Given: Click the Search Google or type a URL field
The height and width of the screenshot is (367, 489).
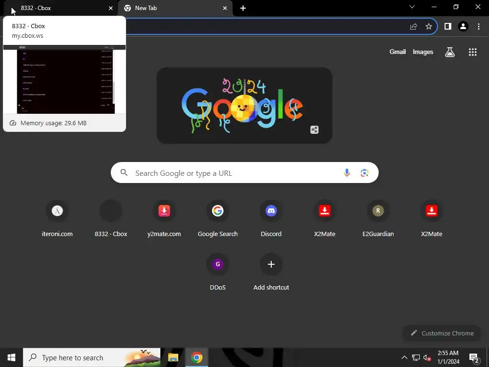Looking at the screenshot, I should point(244,173).
